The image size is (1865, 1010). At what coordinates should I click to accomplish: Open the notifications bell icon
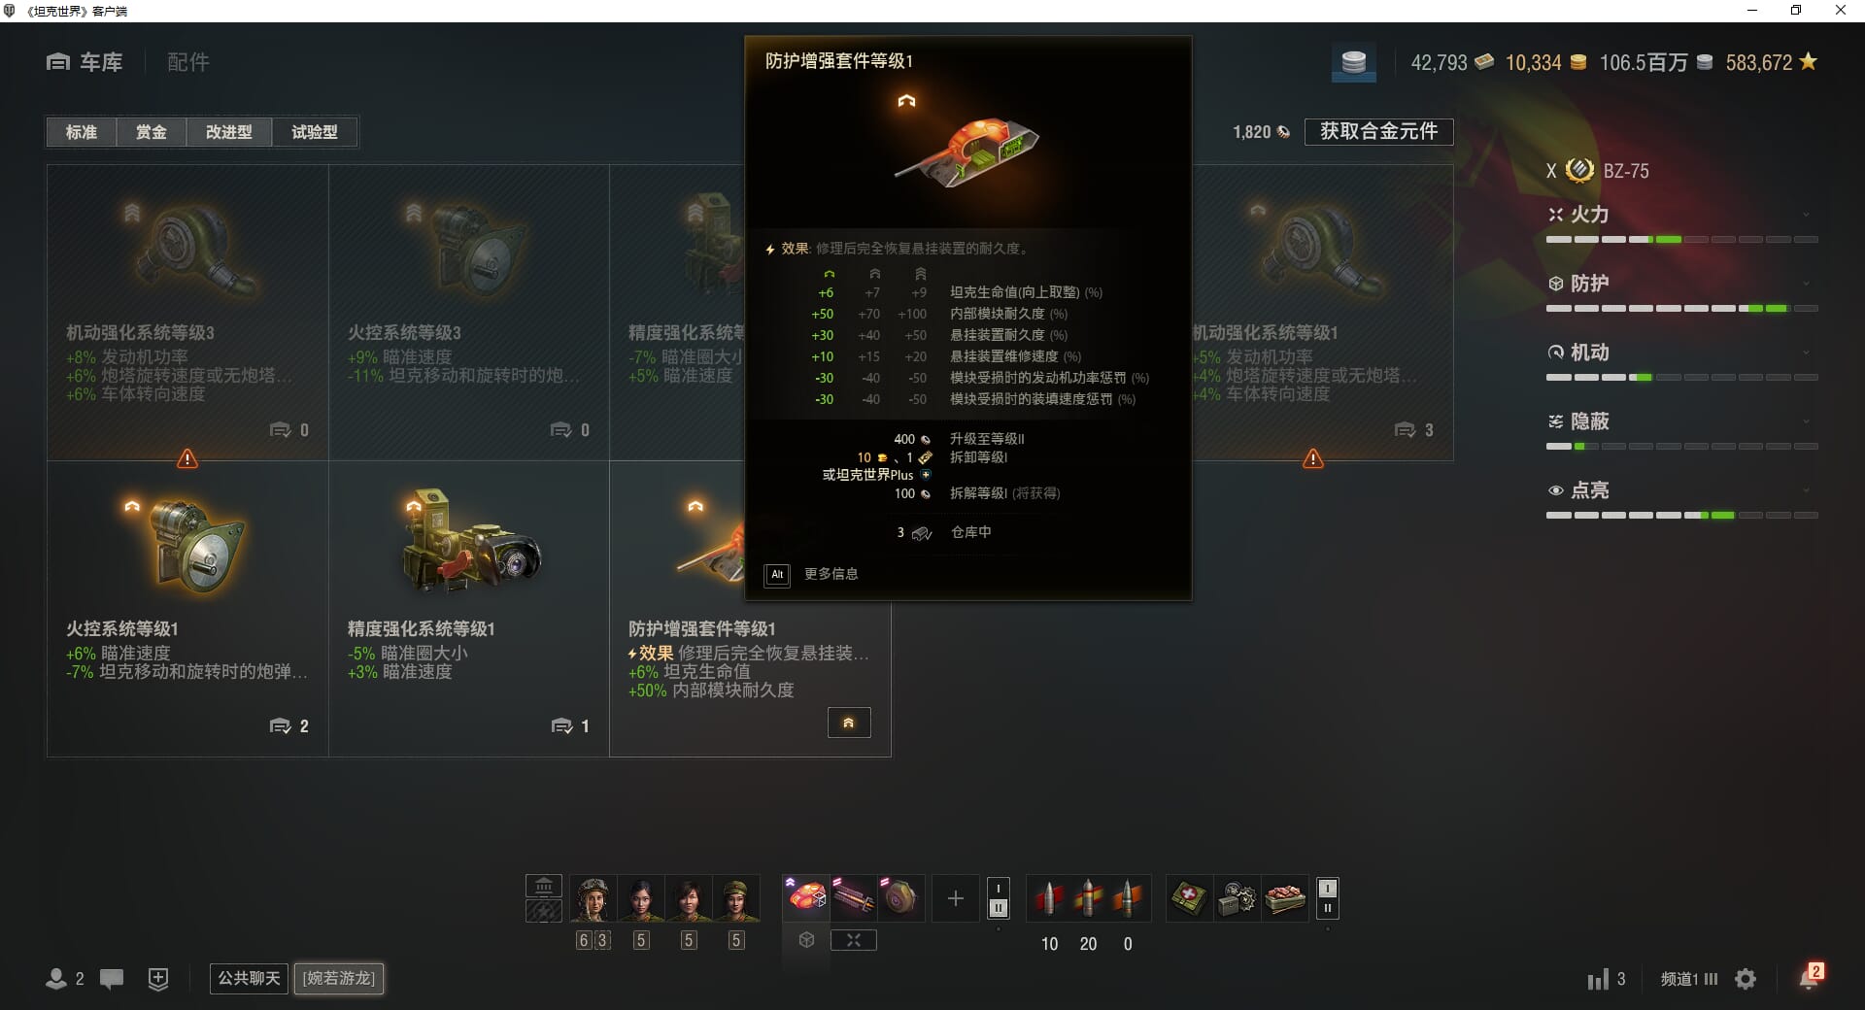click(x=1810, y=977)
